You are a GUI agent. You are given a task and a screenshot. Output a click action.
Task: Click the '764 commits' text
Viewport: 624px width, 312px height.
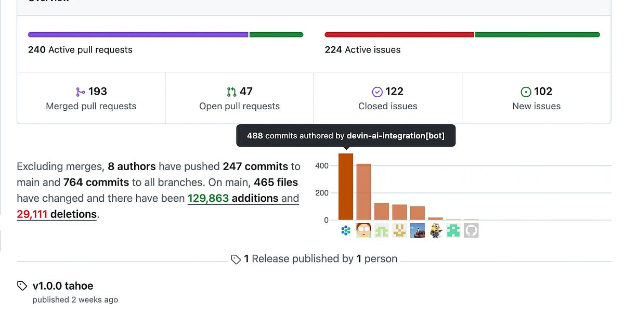[96, 183]
